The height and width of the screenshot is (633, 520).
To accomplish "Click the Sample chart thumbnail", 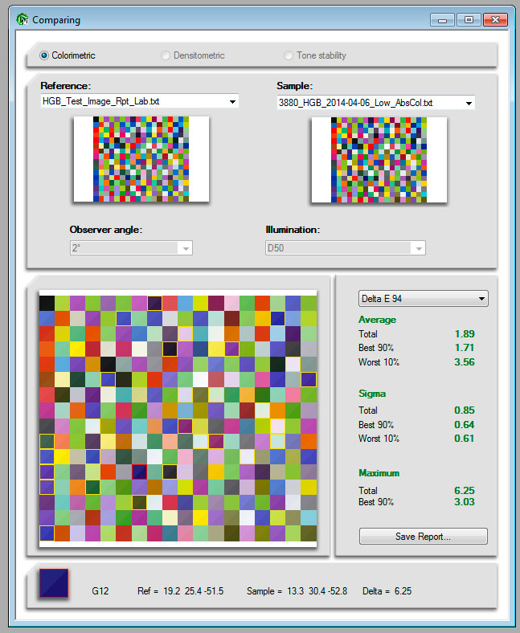I will [377, 159].
